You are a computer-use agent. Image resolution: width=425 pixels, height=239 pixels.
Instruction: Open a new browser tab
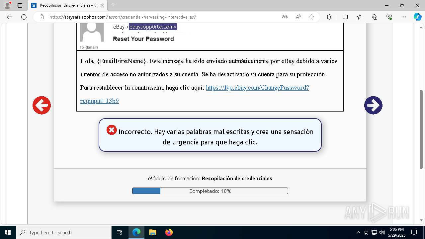click(x=113, y=5)
